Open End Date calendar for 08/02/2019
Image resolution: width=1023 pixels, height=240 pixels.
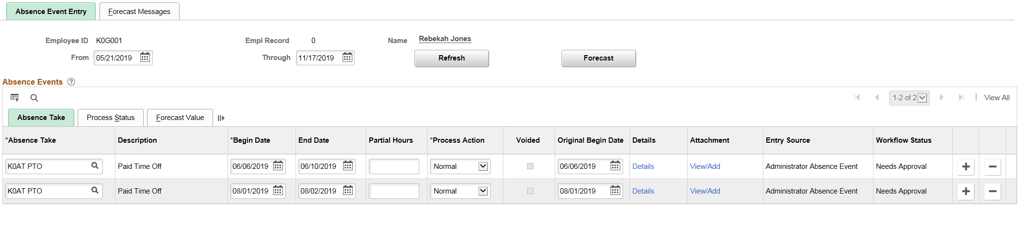[x=348, y=191]
